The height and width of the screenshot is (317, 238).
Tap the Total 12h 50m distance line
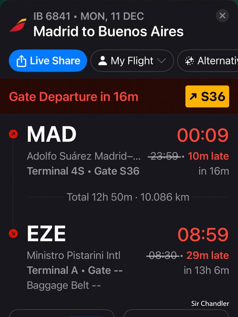(x=128, y=197)
